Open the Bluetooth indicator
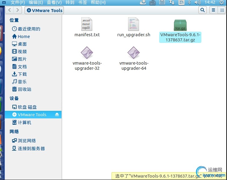The height and width of the screenshot is (180, 227). (189, 2)
